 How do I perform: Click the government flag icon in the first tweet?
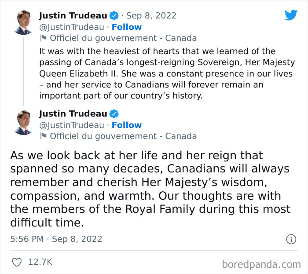coord(43,38)
